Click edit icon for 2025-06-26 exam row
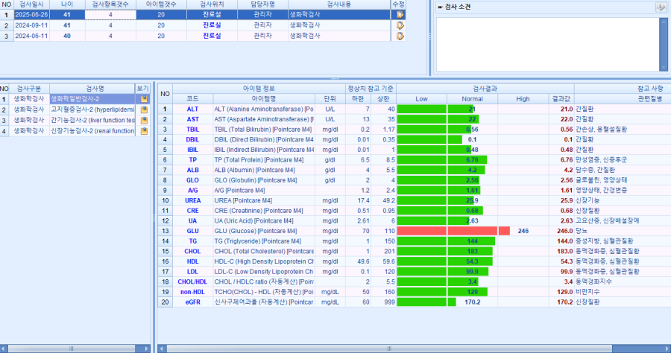This screenshot has height=353, width=671. tap(400, 14)
